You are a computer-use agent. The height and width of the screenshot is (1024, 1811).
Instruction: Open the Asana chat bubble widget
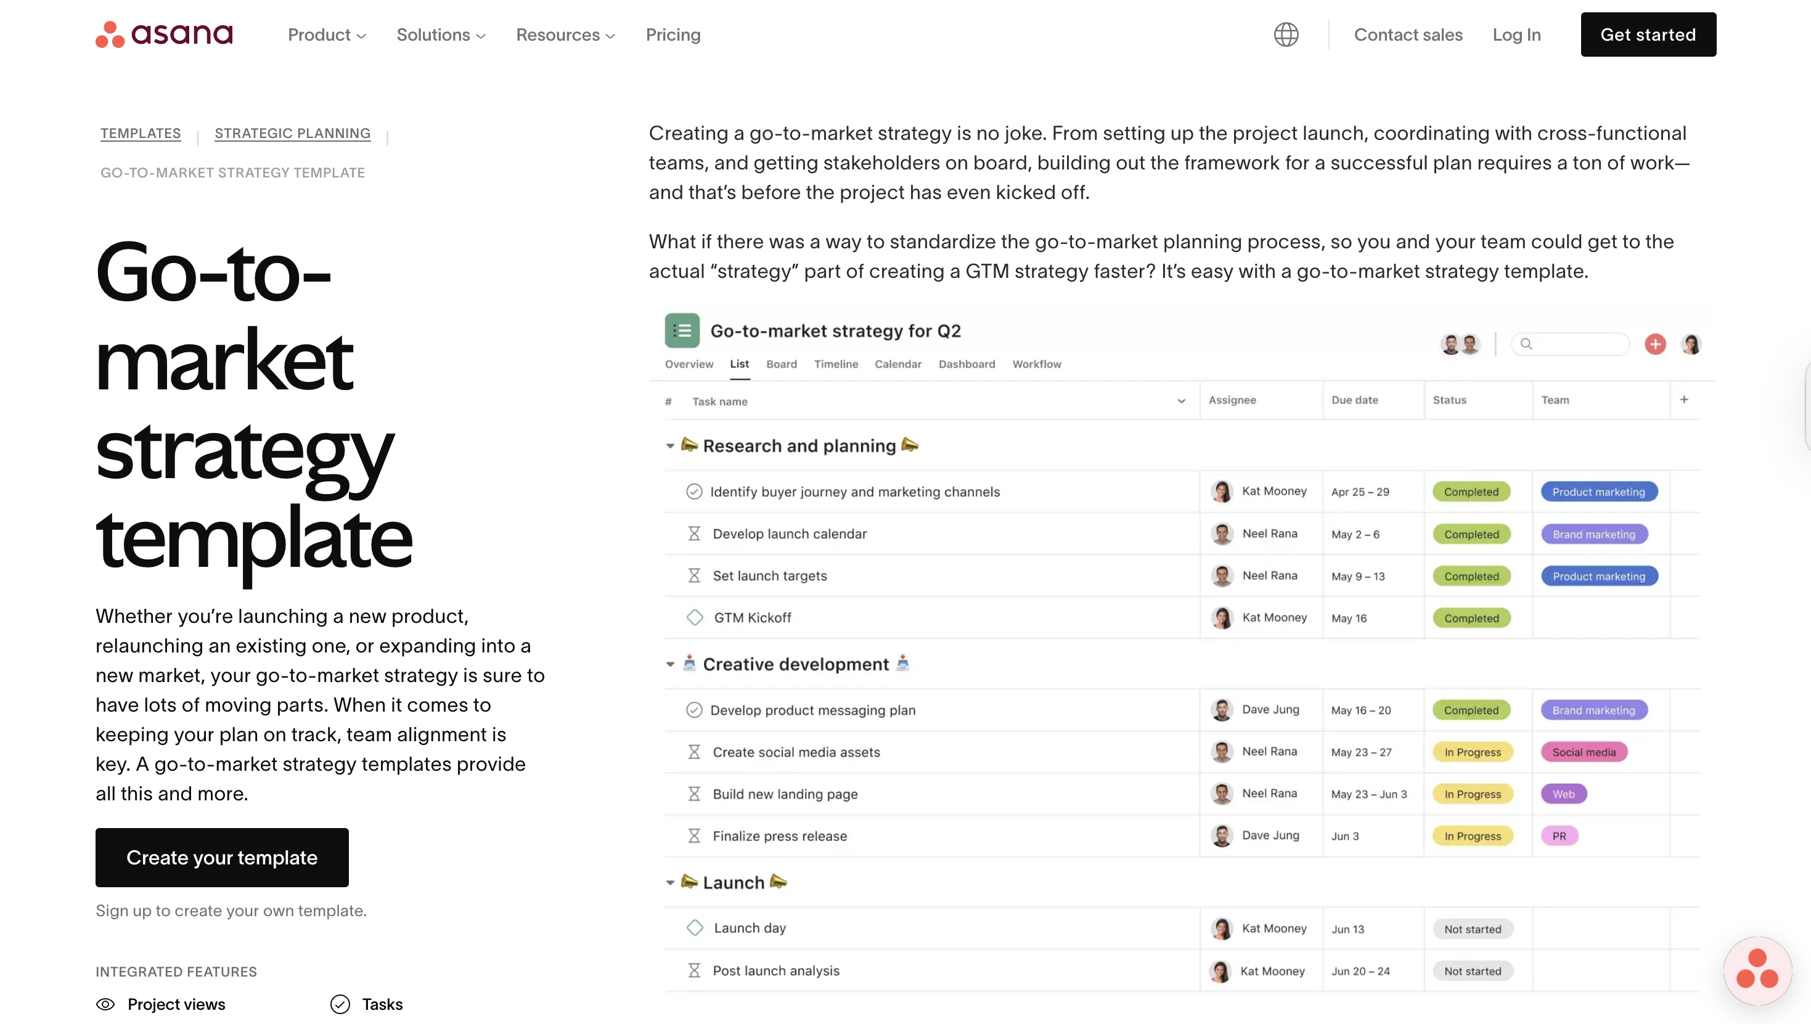(x=1757, y=970)
